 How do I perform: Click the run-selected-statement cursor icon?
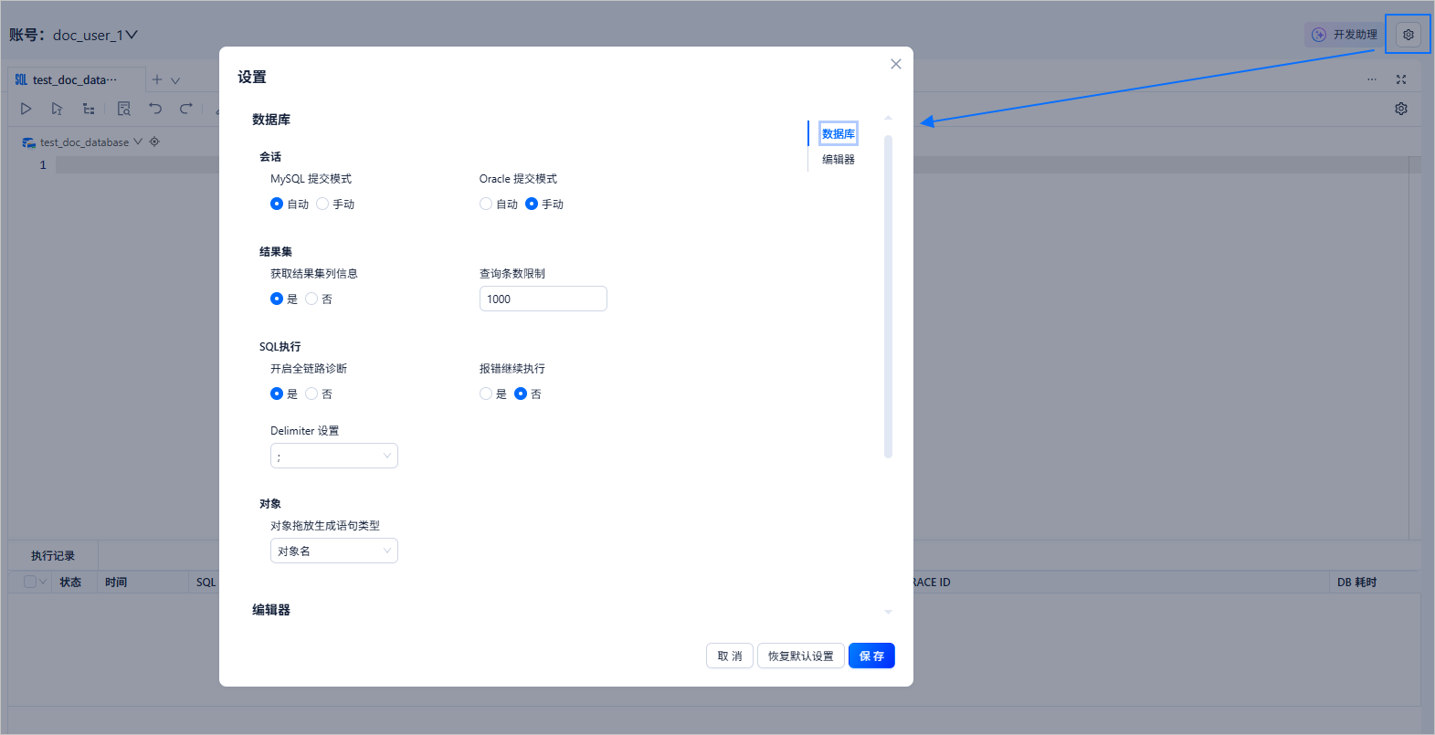pyautogui.click(x=57, y=109)
